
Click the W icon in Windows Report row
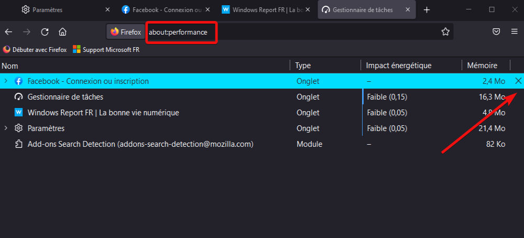(19, 113)
